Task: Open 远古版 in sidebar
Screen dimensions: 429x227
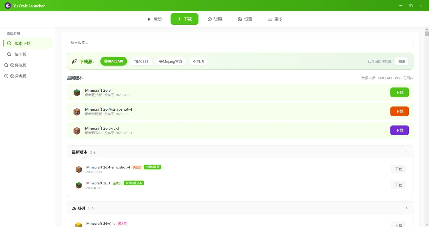Action: point(28,76)
